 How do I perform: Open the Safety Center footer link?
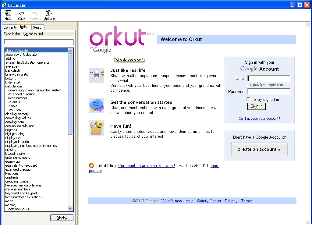[x=209, y=201]
